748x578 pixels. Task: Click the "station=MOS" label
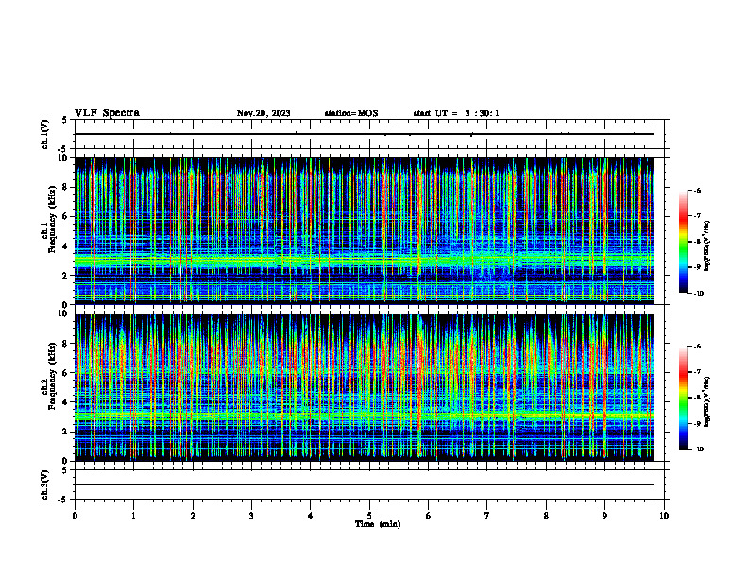click(x=351, y=113)
